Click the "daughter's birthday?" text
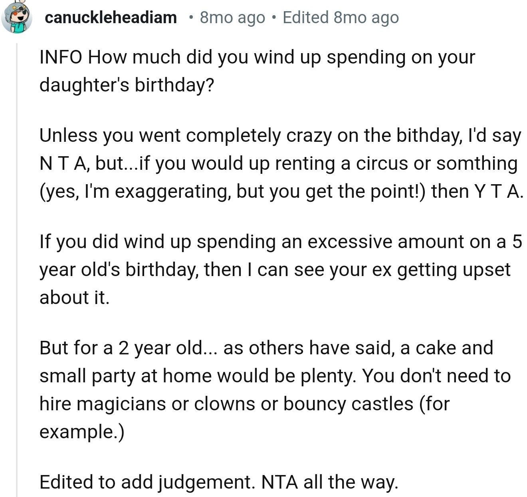This screenshot has height=497, width=527. point(127,85)
